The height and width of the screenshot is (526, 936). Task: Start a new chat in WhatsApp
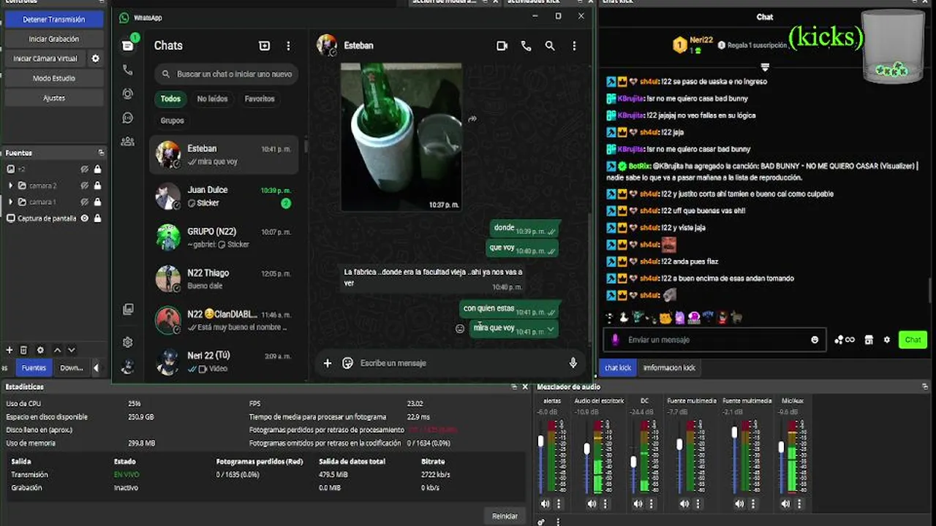pos(265,45)
